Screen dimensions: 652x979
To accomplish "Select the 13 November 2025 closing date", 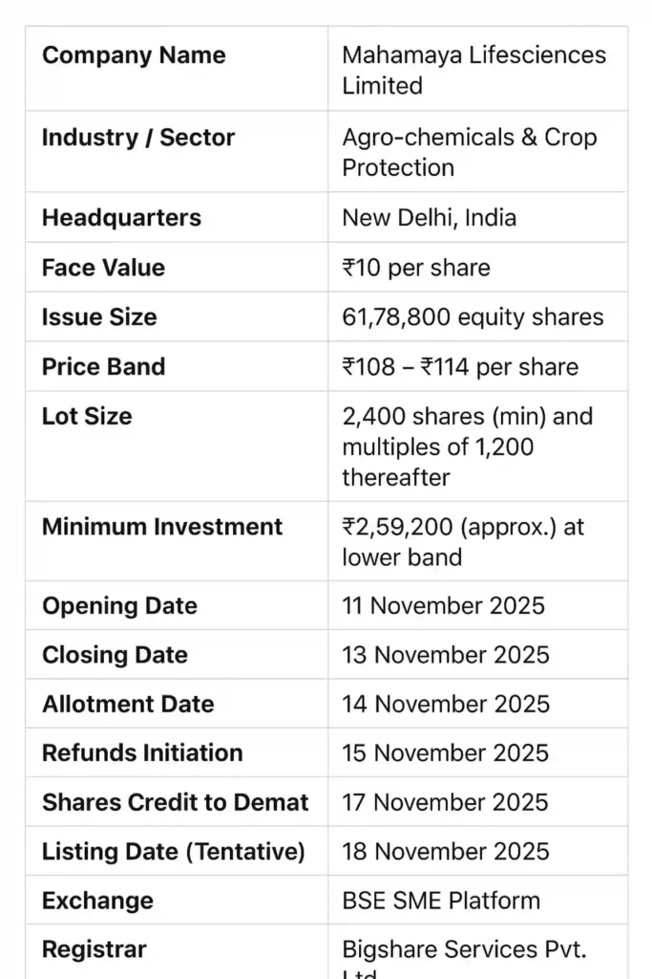I will (x=446, y=656).
